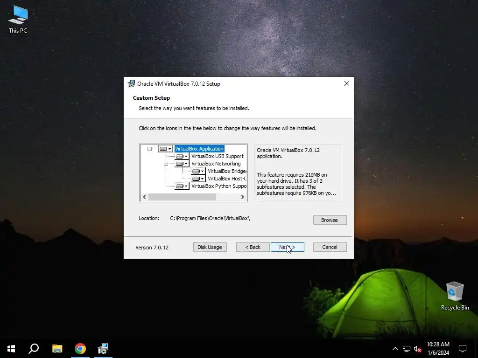Image resolution: width=478 pixels, height=358 pixels.
Task: Select the VirtualBox Application tree item
Action: pos(199,149)
